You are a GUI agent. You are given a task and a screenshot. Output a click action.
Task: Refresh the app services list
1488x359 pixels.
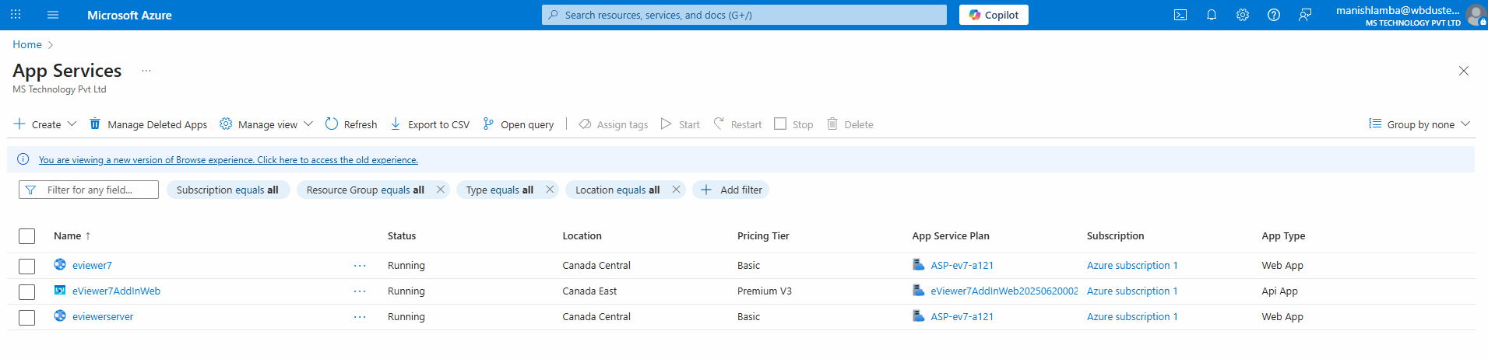point(351,124)
